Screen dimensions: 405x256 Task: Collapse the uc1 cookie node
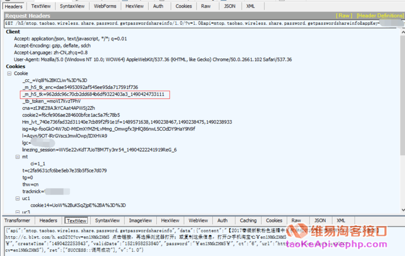point(17,198)
